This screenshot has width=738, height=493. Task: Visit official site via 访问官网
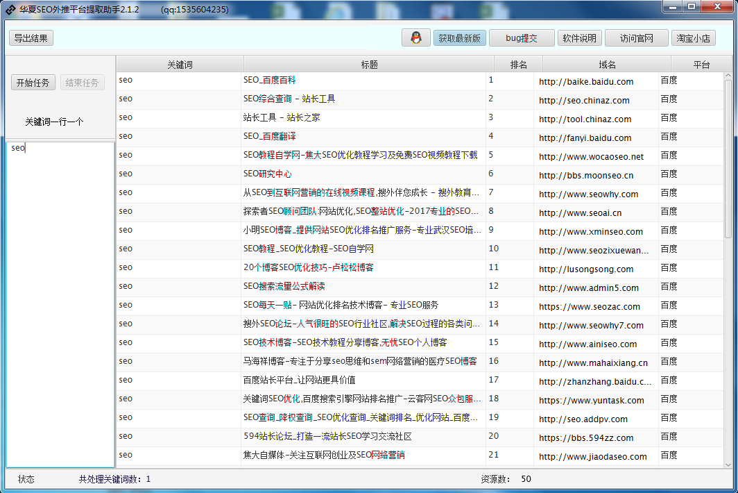(x=636, y=38)
